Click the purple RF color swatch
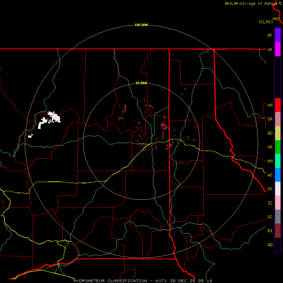This screenshot has width=283, height=283. coord(278,35)
